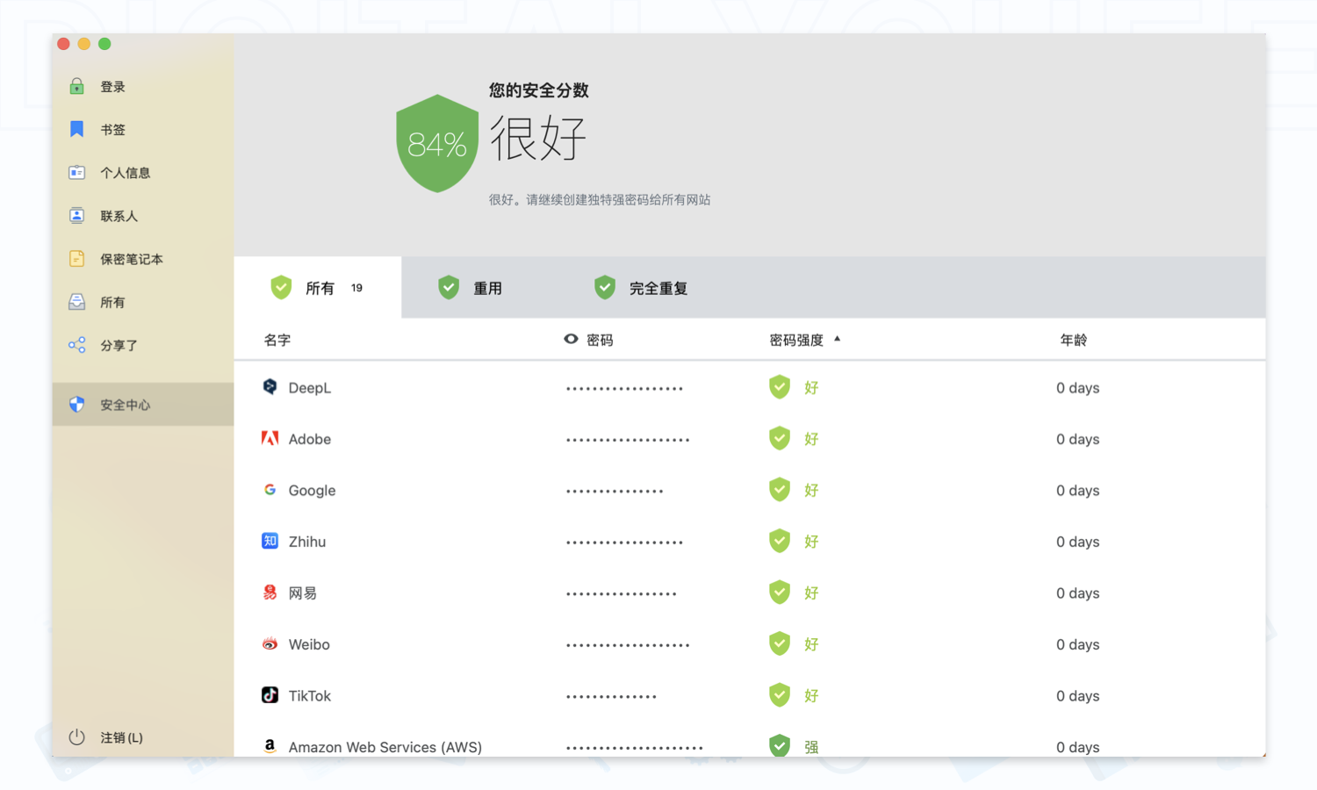The width and height of the screenshot is (1317, 790).
Task: Open 联系人 in the sidebar
Action: click(143, 215)
